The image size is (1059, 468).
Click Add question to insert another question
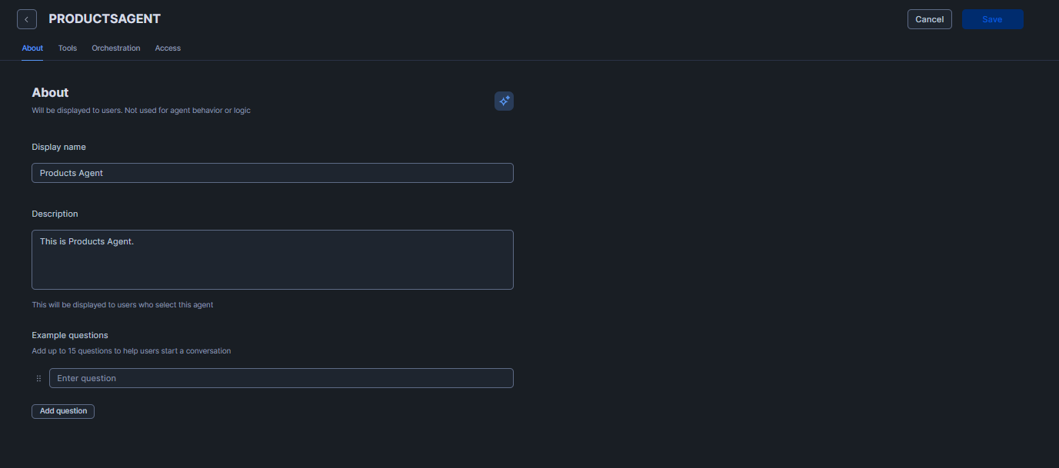[62, 411]
